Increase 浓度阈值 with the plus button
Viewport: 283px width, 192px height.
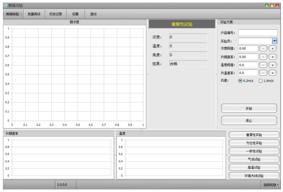pos(273,48)
